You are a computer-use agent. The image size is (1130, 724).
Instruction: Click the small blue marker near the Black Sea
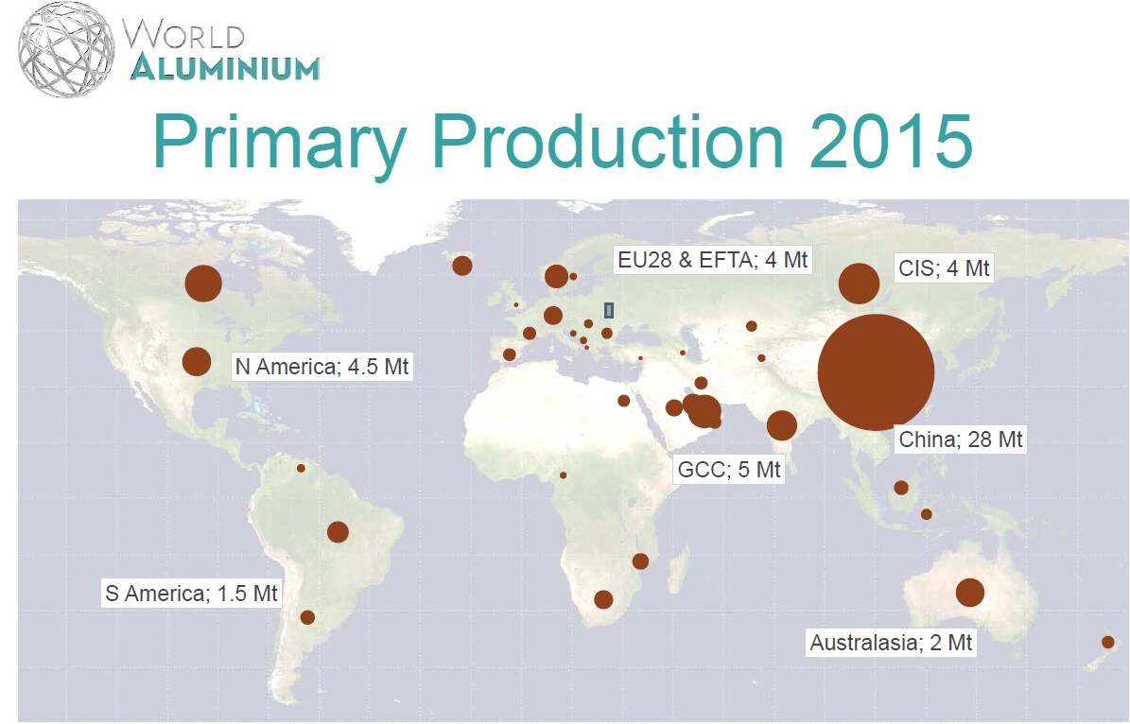pos(608,310)
